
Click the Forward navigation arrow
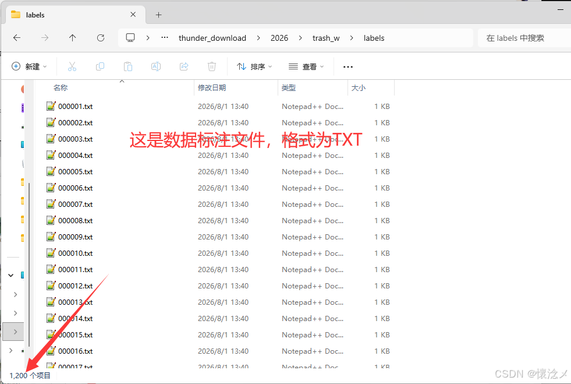[44, 37]
